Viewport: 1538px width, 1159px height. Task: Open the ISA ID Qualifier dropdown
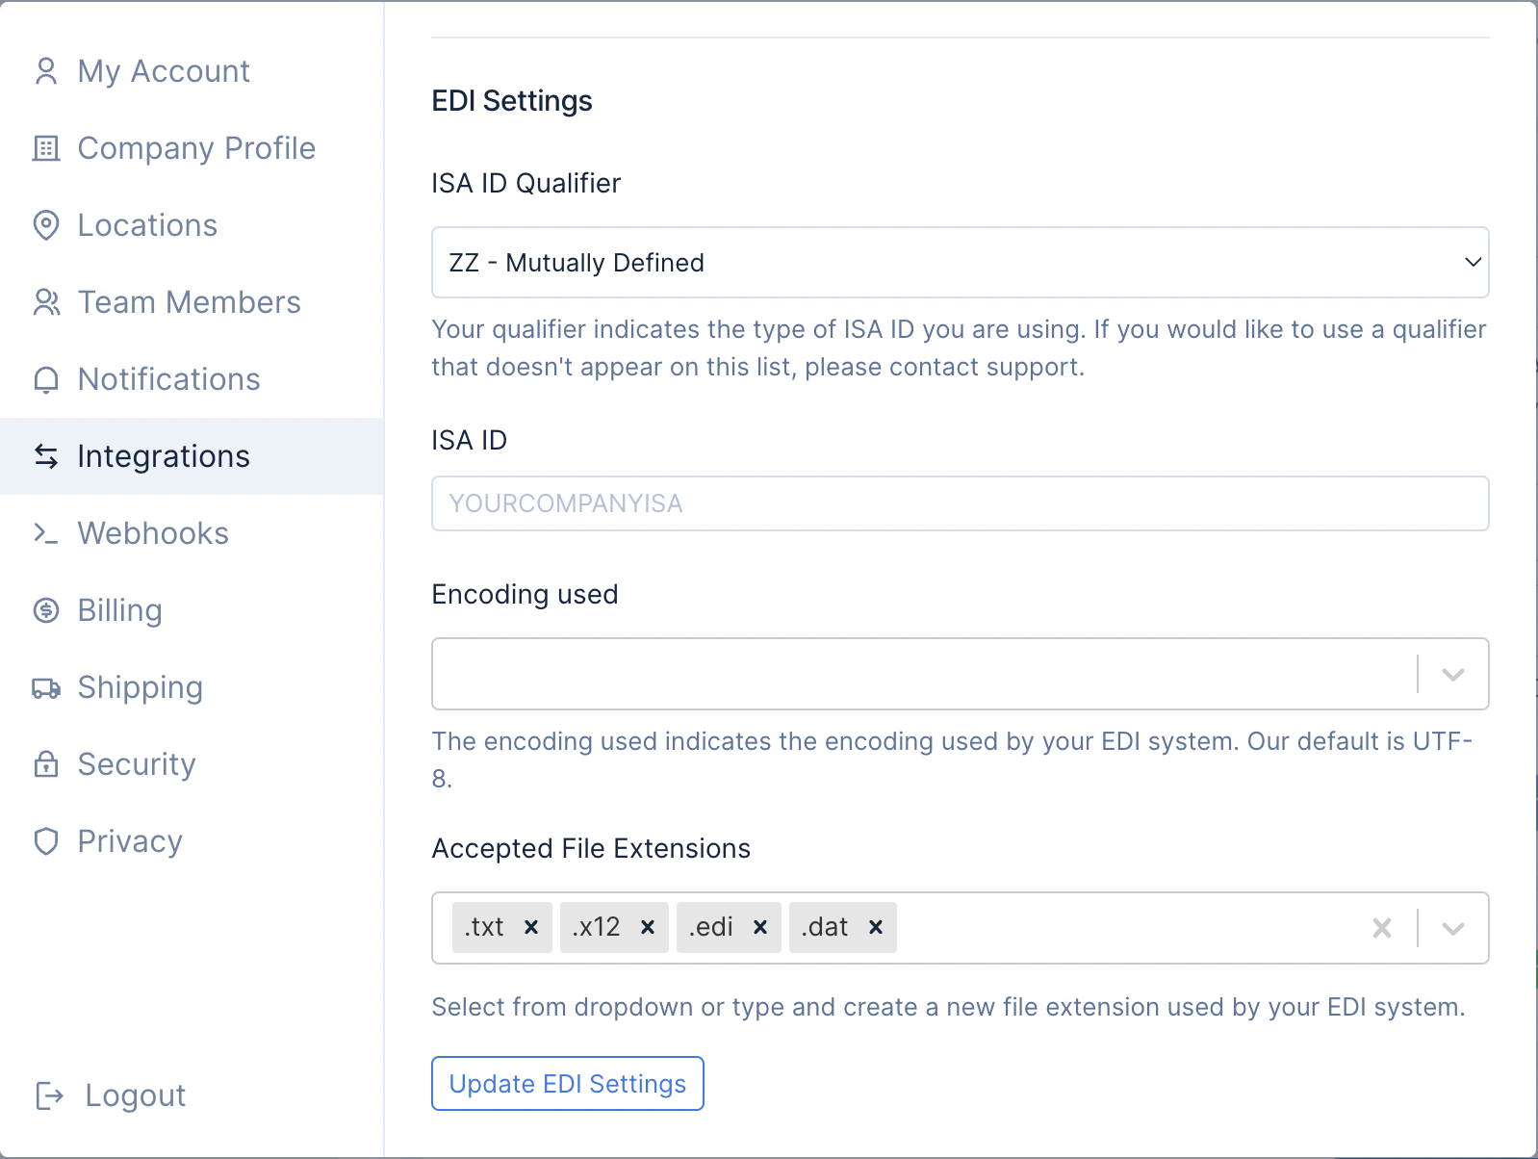pyautogui.click(x=960, y=263)
